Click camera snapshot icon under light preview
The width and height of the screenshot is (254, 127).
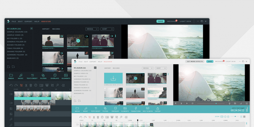(x=235, y=103)
